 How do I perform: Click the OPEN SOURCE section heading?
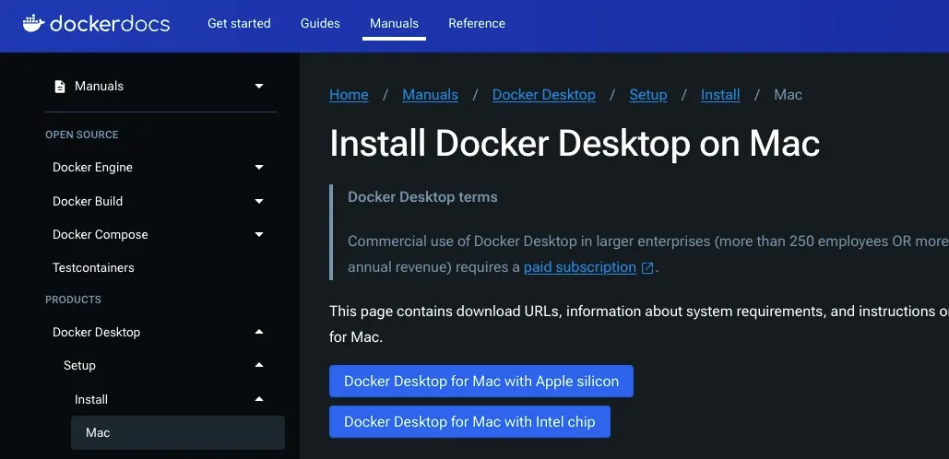tap(82, 135)
